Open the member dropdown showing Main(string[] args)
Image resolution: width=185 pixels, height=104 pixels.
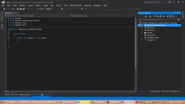(x=103, y=16)
